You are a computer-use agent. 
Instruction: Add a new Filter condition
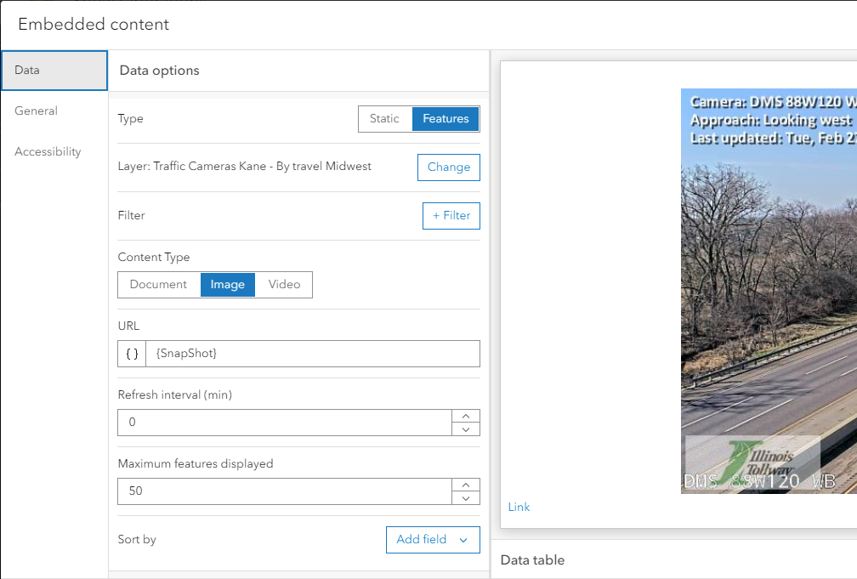[x=451, y=215]
